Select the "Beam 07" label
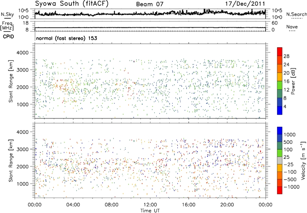This screenshot has height=213, width=307. pyautogui.click(x=150, y=4)
